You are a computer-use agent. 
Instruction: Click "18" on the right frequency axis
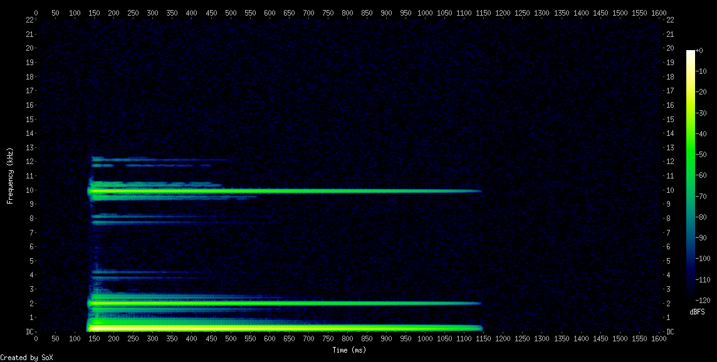(x=670, y=76)
